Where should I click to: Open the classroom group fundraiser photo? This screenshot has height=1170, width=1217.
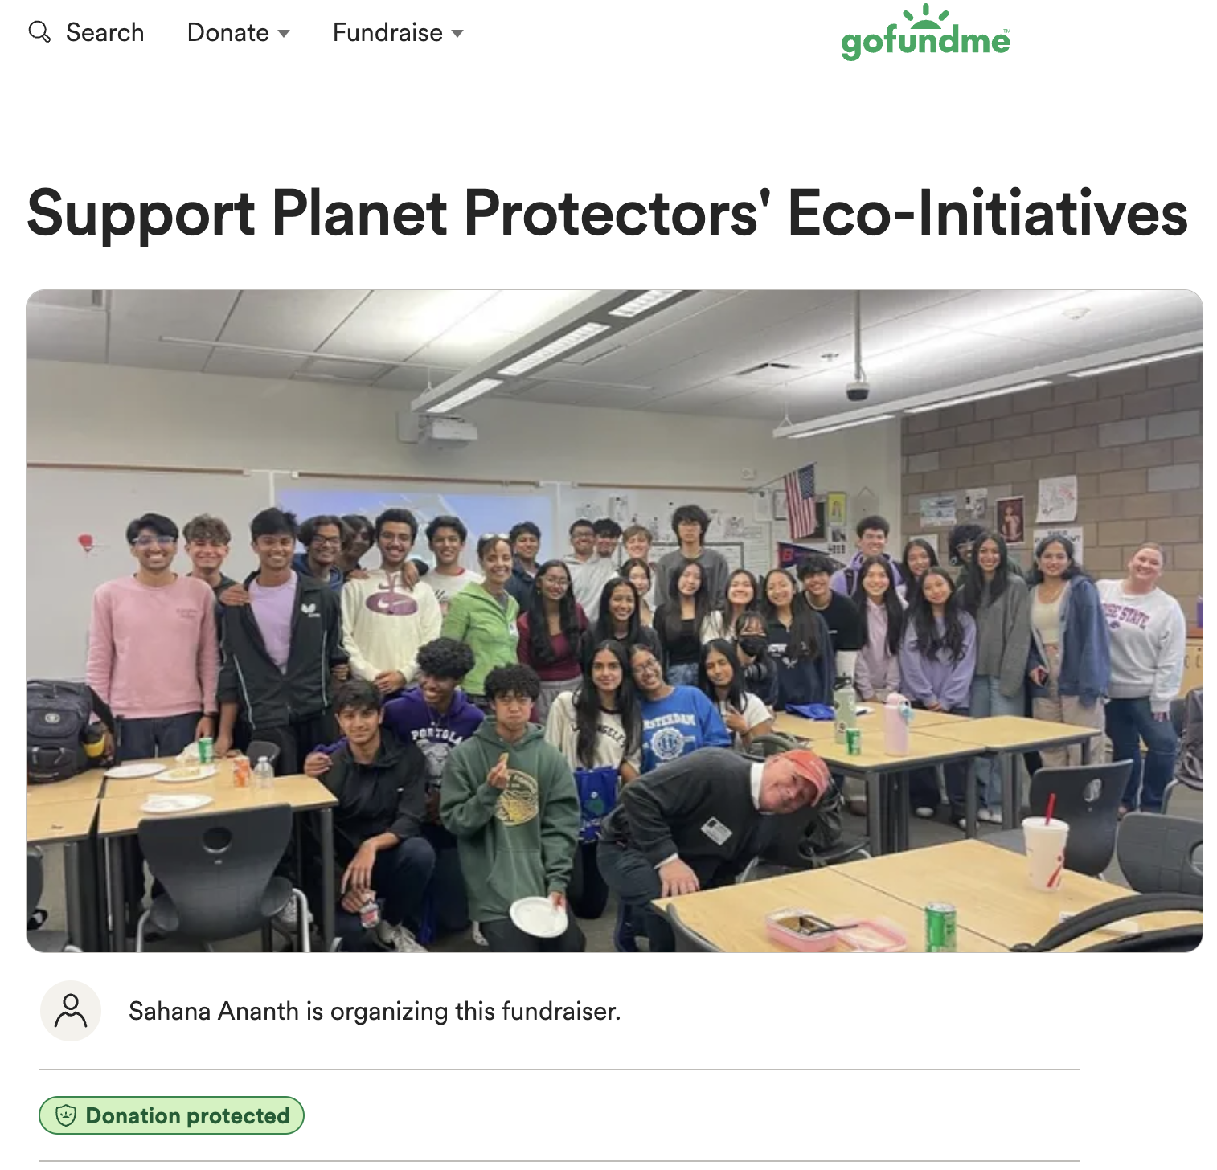614,620
